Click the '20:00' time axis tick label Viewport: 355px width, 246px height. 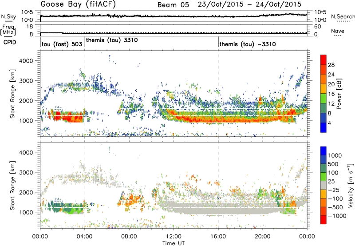[262, 237]
